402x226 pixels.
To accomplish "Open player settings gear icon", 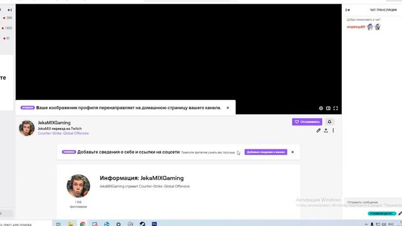I will pos(321,108).
